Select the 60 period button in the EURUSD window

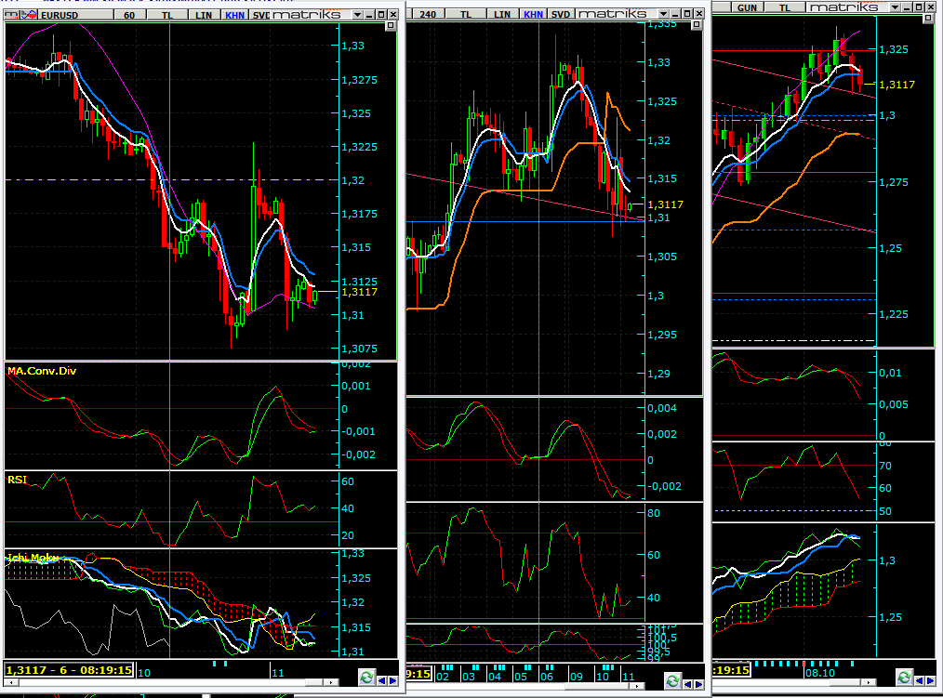(129, 15)
